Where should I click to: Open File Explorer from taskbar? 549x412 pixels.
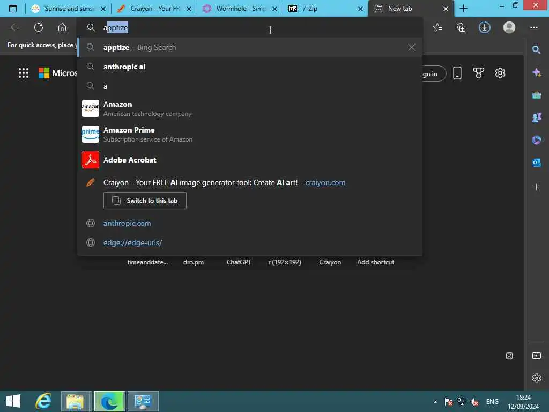tap(76, 401)
